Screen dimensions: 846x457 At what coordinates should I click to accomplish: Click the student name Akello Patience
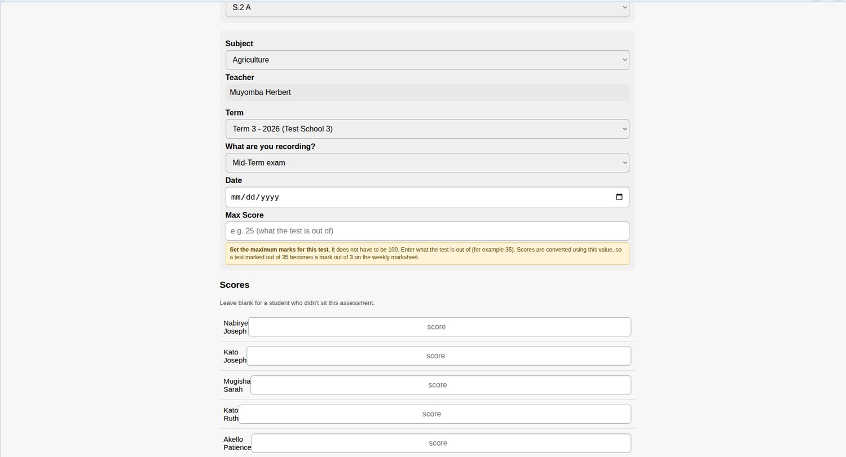[237, 443]
